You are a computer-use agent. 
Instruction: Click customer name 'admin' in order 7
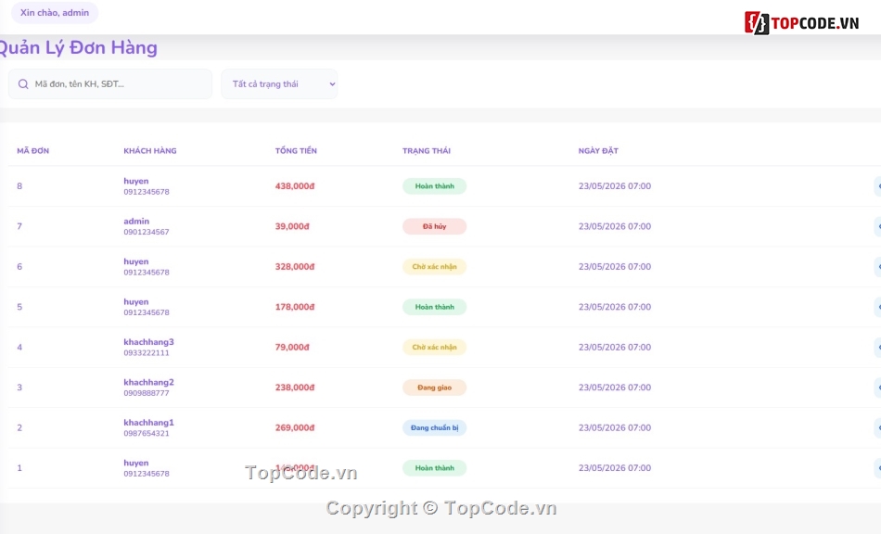[x=136, y=222]
